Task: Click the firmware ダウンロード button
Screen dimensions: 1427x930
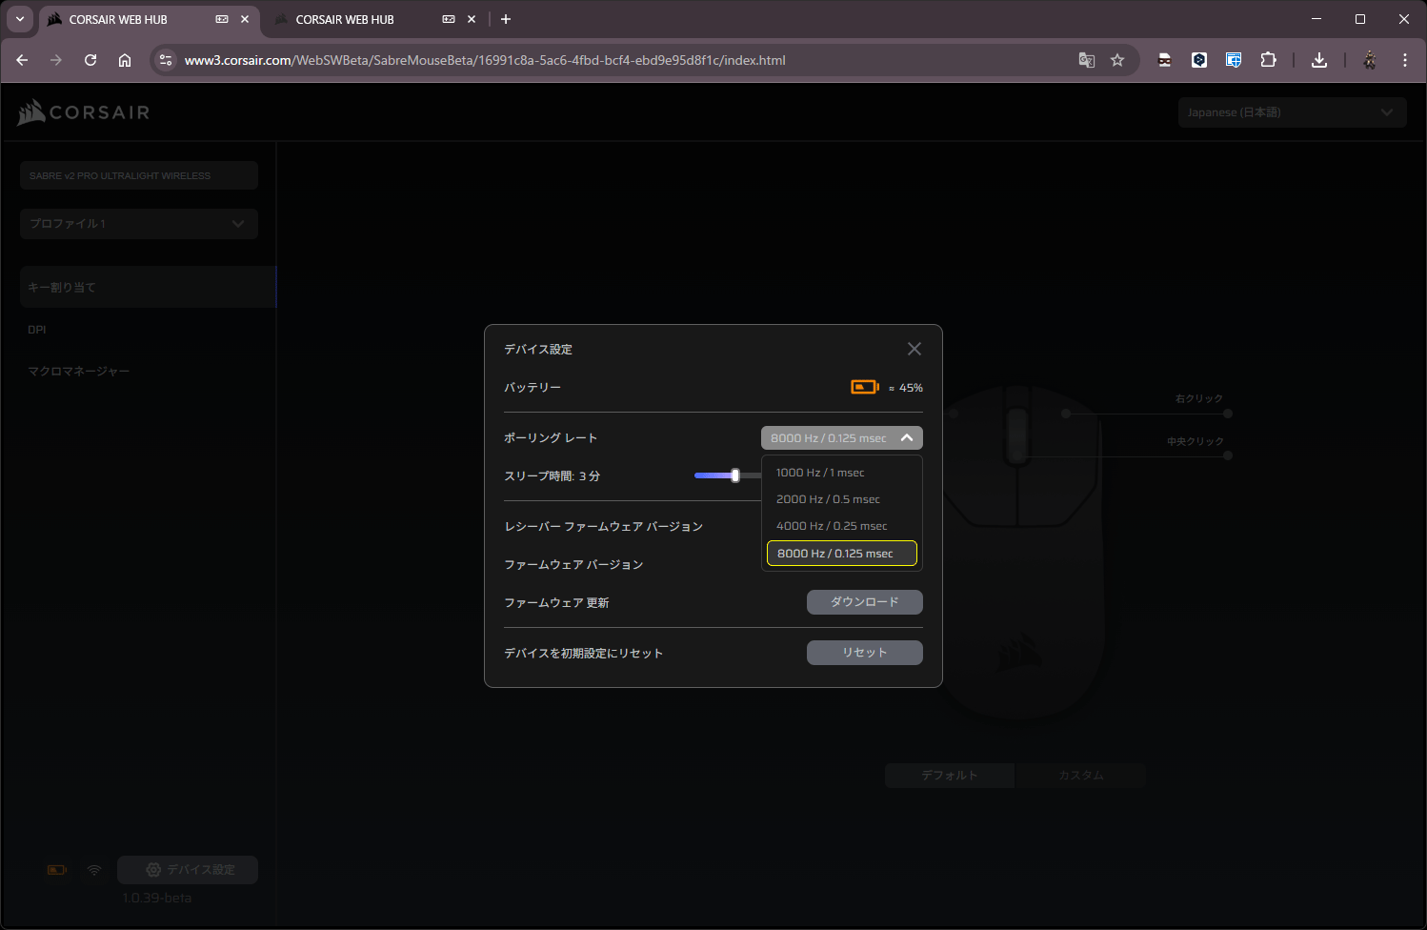Action: click(864, 602)
